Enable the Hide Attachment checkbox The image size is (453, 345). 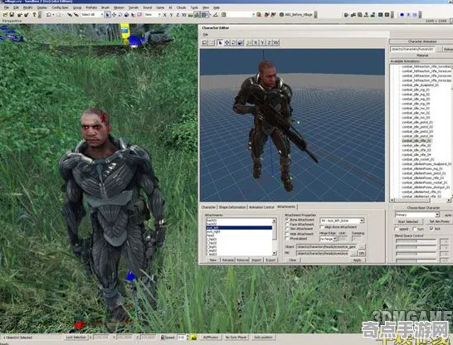click(x=287, y=234)
